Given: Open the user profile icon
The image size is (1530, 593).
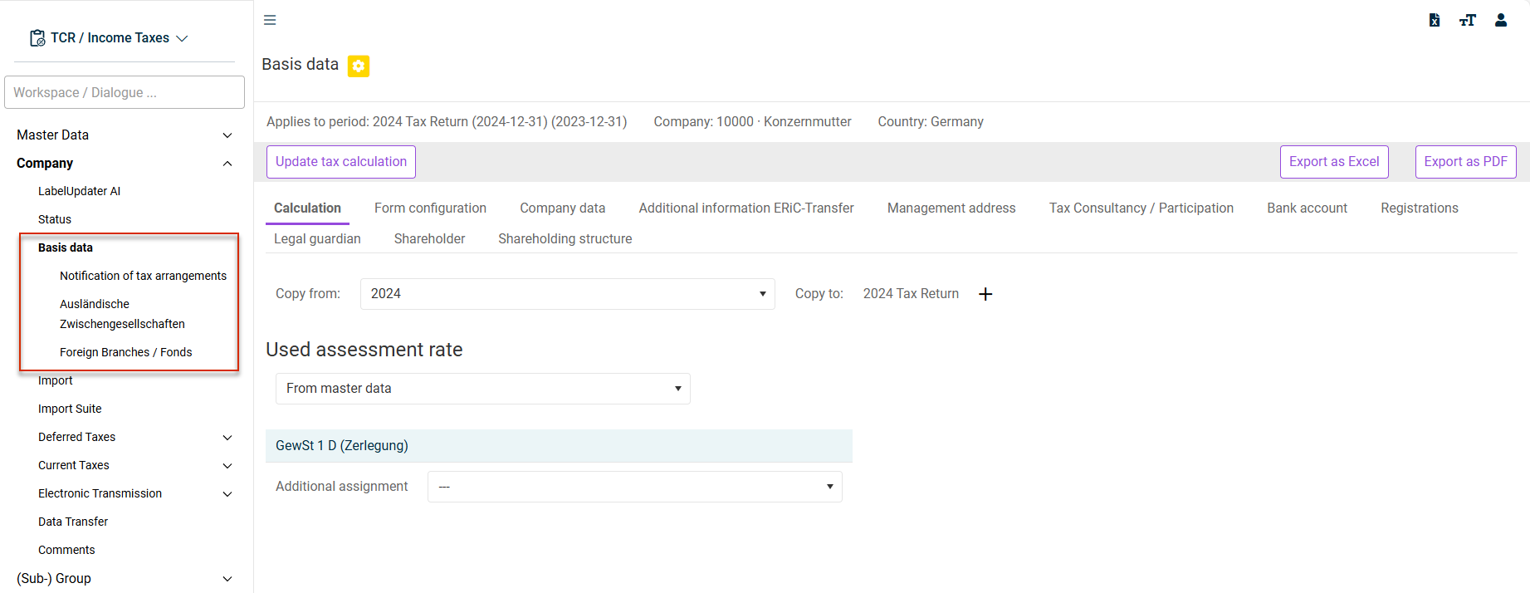Looking at the screenshot, I should 1501,20.
